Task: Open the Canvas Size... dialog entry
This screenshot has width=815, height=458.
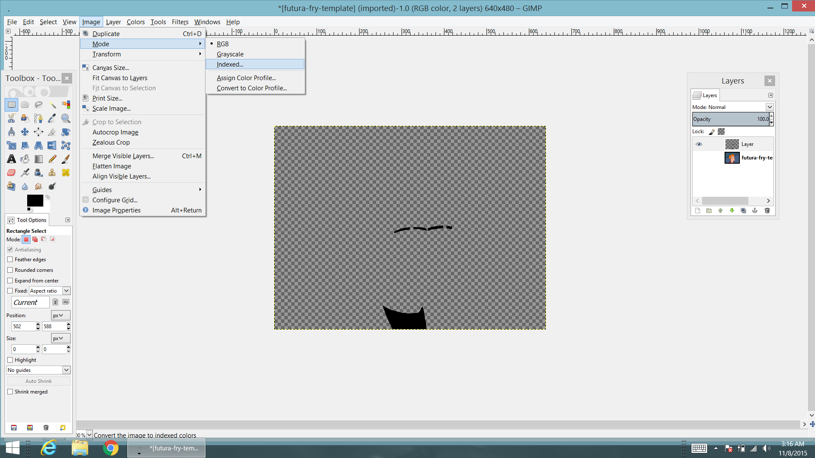Action: (x=143, y=68)
